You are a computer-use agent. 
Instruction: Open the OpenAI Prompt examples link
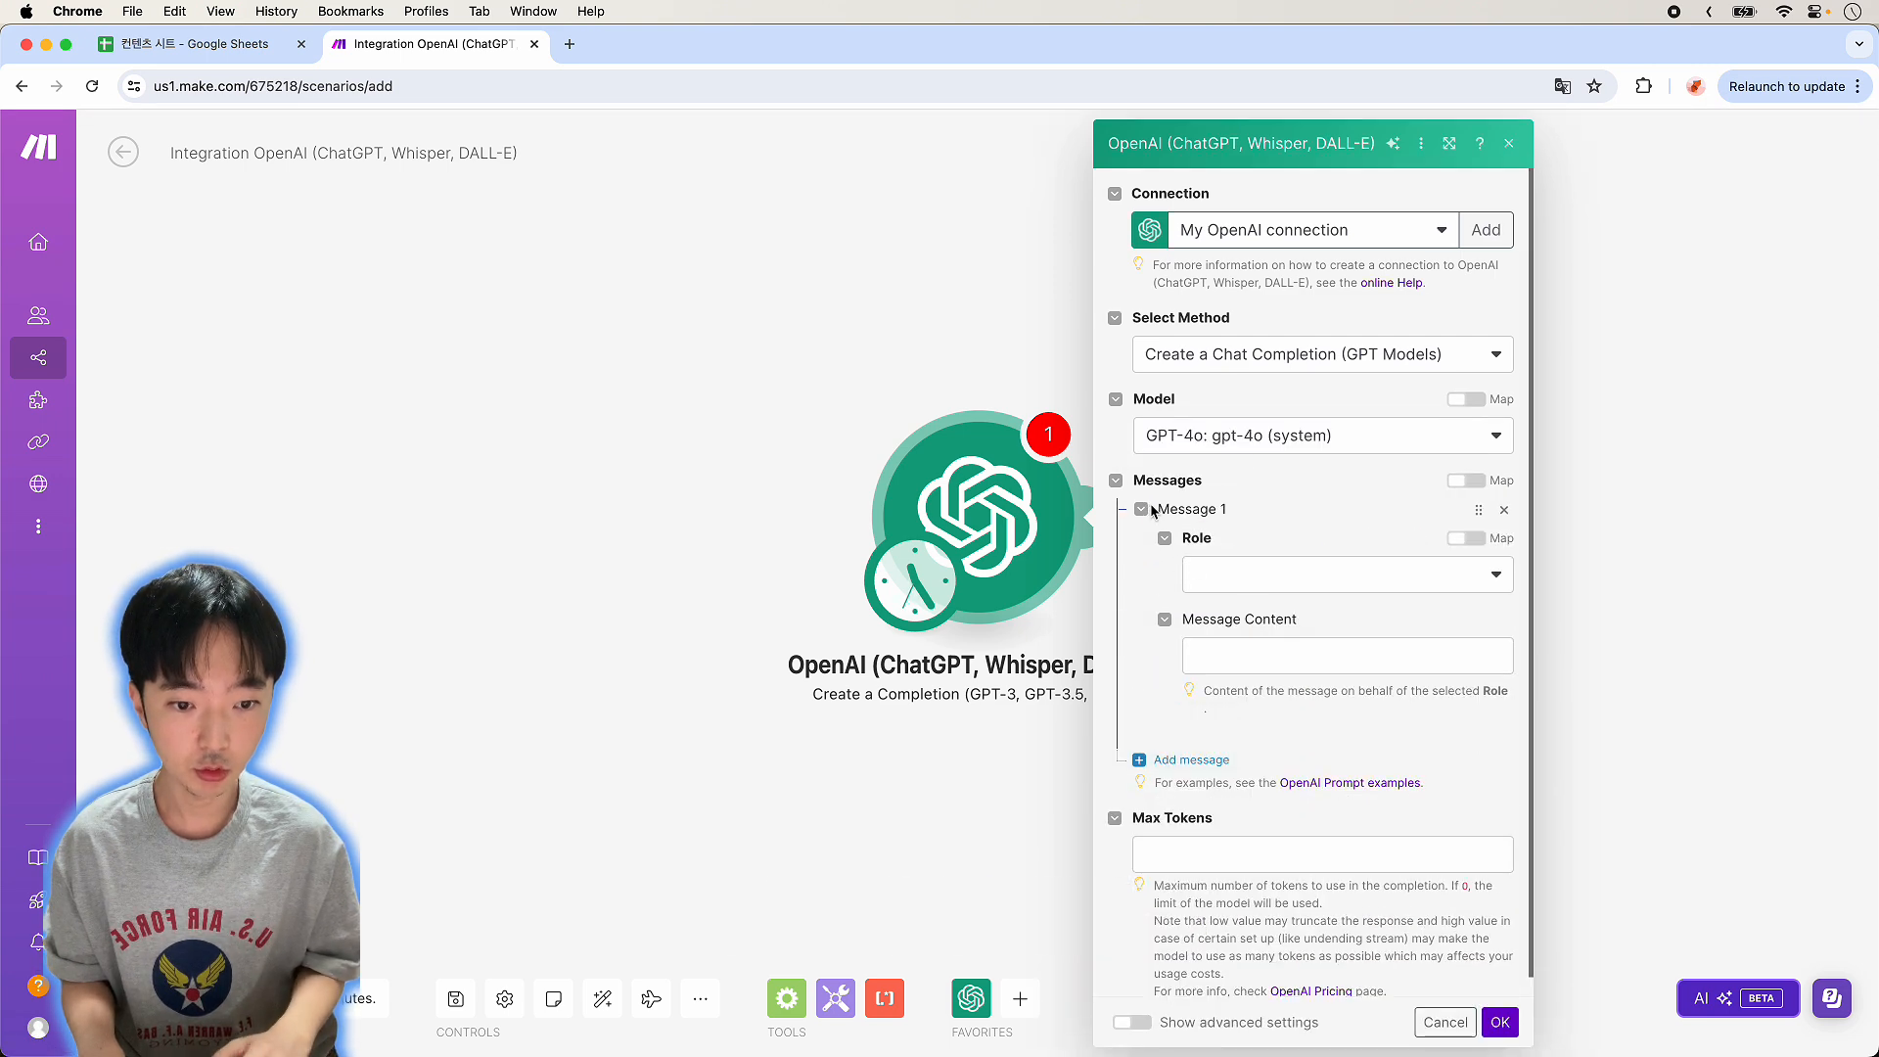coord(1350,783)
